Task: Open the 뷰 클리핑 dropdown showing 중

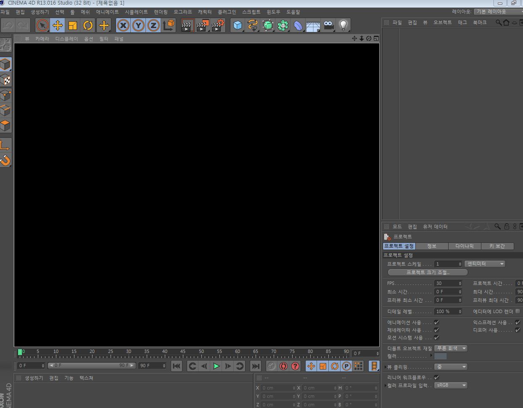Action: click(x=451, y=367)
